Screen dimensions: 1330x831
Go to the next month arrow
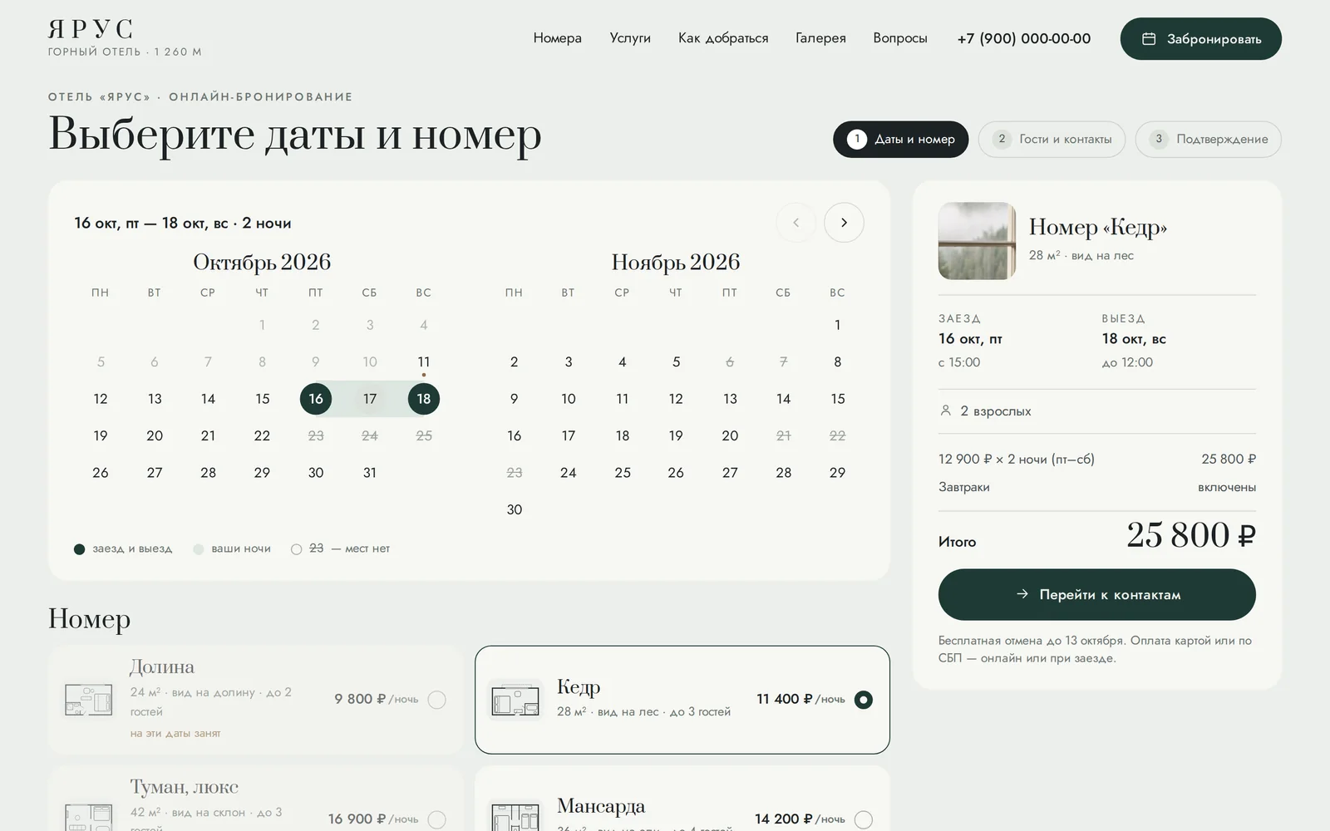pos(844,223)
